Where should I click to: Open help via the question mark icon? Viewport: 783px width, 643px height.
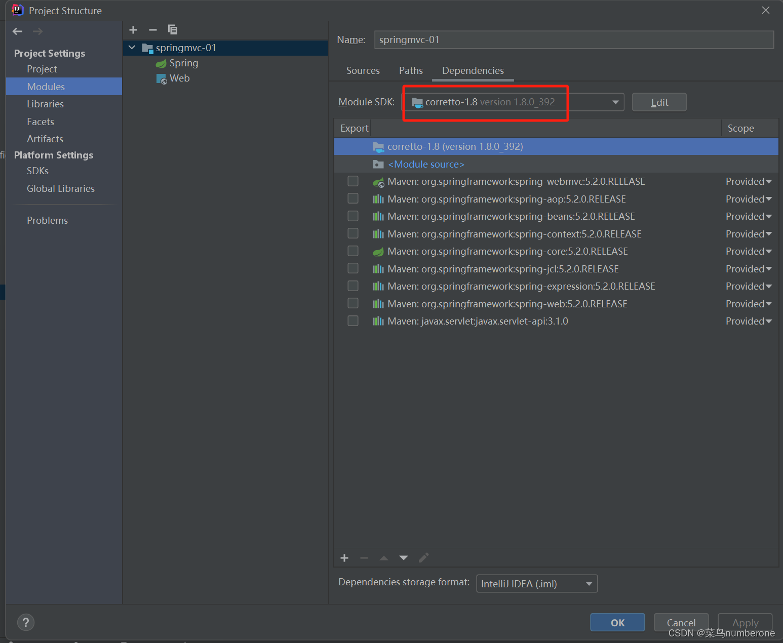26,622
